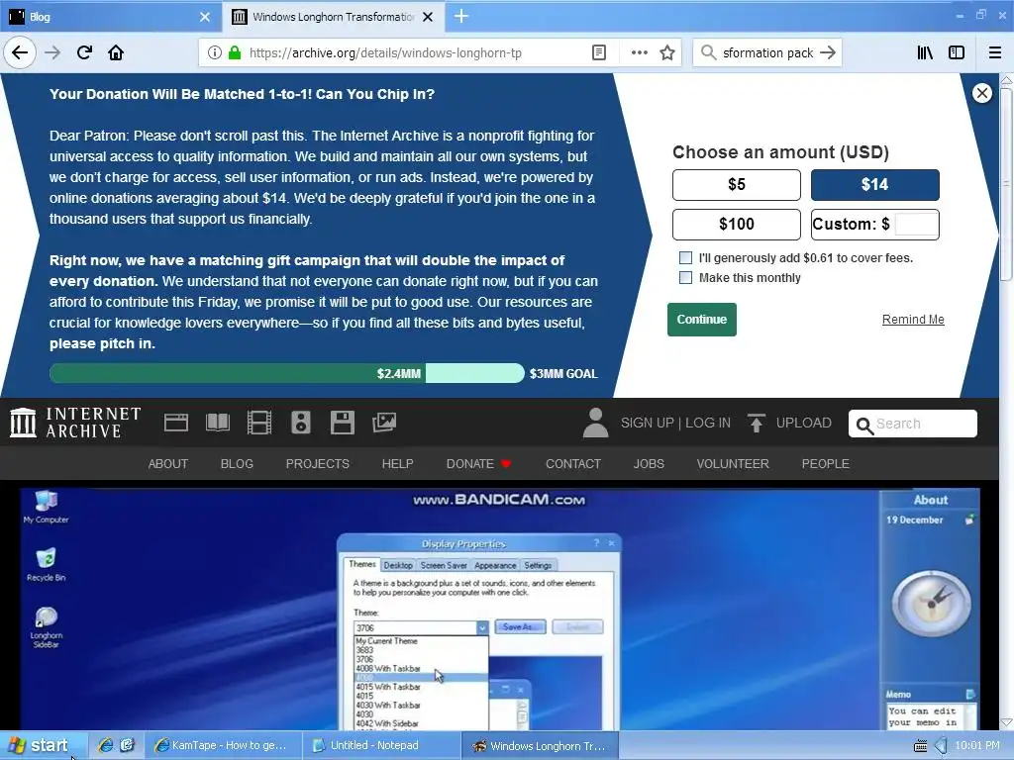Reload the archive.org page
Screen dimensions: 1014x760
pos(84,52)
